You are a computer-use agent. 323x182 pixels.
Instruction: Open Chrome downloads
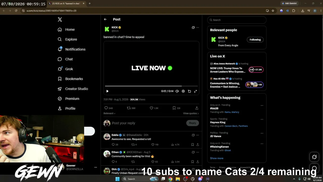(x=303, y=11)
